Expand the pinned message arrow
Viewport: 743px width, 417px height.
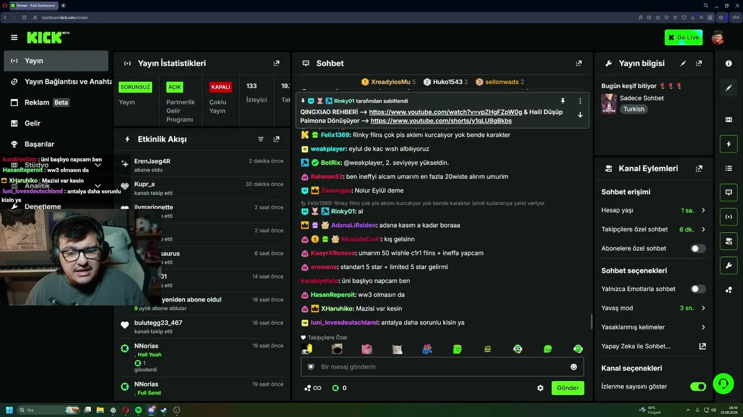pos(580,115)
